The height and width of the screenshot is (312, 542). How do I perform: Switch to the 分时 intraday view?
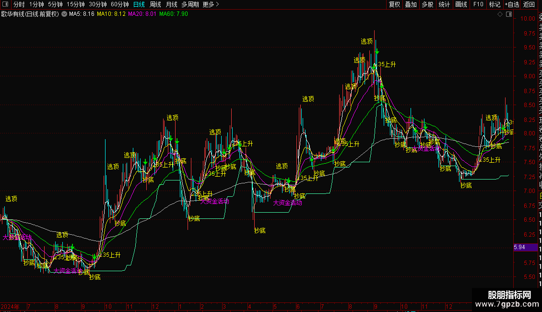(19, 4)
